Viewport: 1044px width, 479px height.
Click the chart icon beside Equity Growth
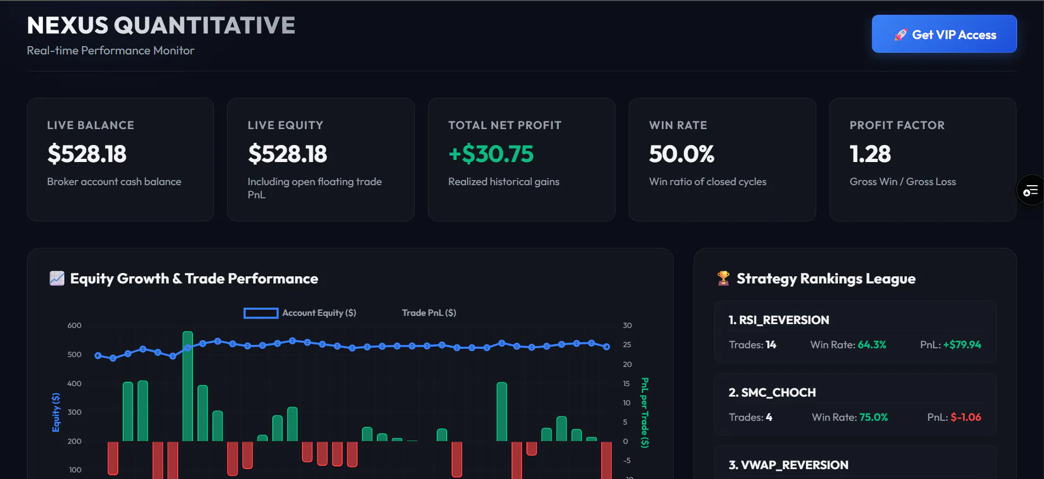[x=57, y=279]
